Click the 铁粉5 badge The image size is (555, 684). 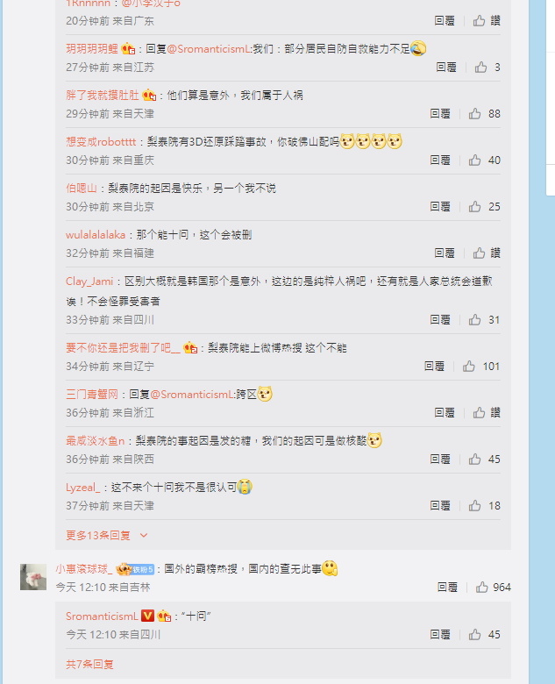(x=143, y=569)
